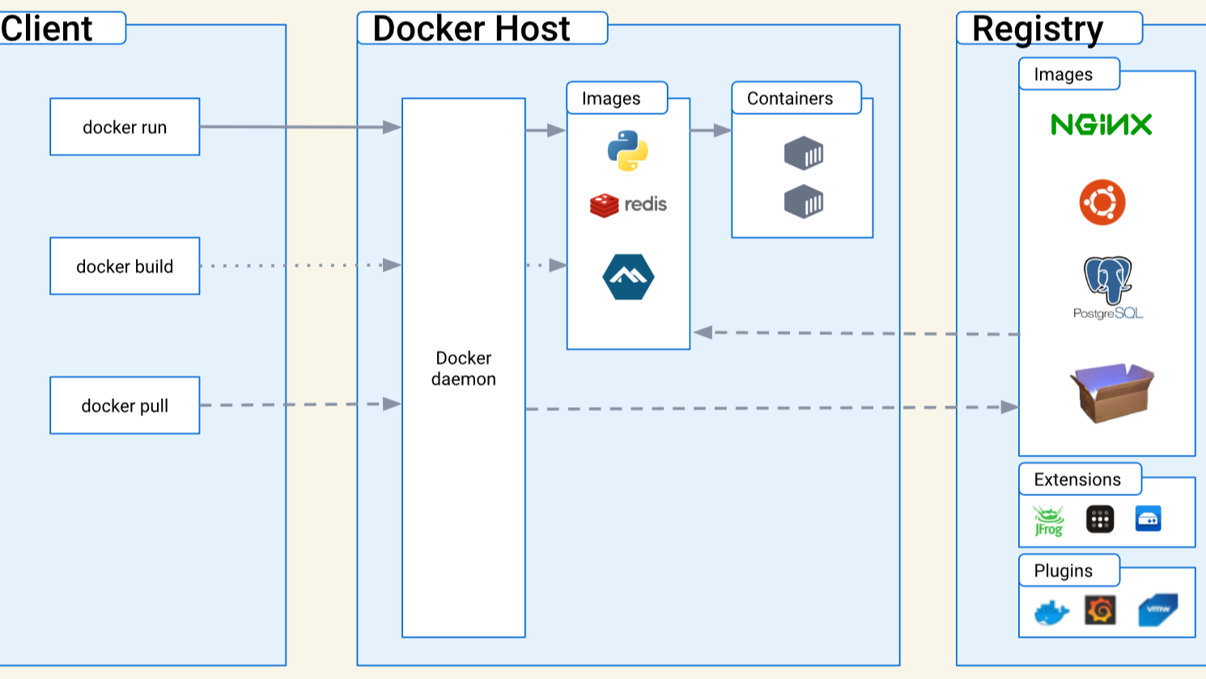Screen dimensions: 1206x679
Task: Select the docker build command box
Action: click(x=125, y=265)
